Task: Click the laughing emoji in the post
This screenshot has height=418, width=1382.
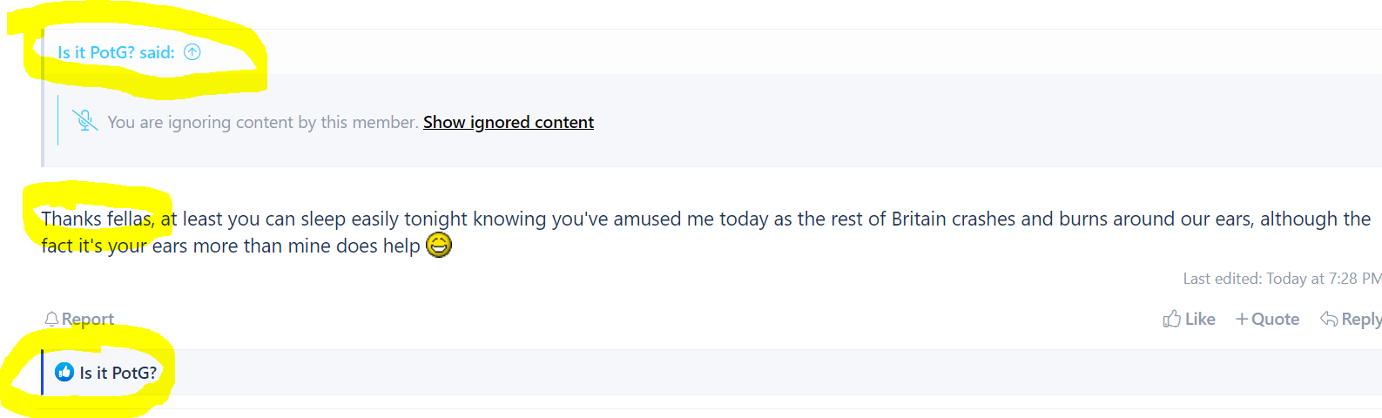Action: coord(439,246)
